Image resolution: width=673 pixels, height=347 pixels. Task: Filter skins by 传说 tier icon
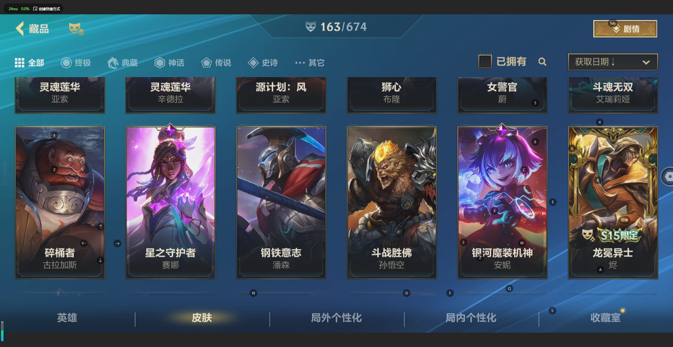tap(206, 63)
